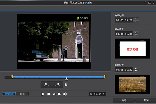Decrease 切入位置 with down arrow

pos(136,35)
